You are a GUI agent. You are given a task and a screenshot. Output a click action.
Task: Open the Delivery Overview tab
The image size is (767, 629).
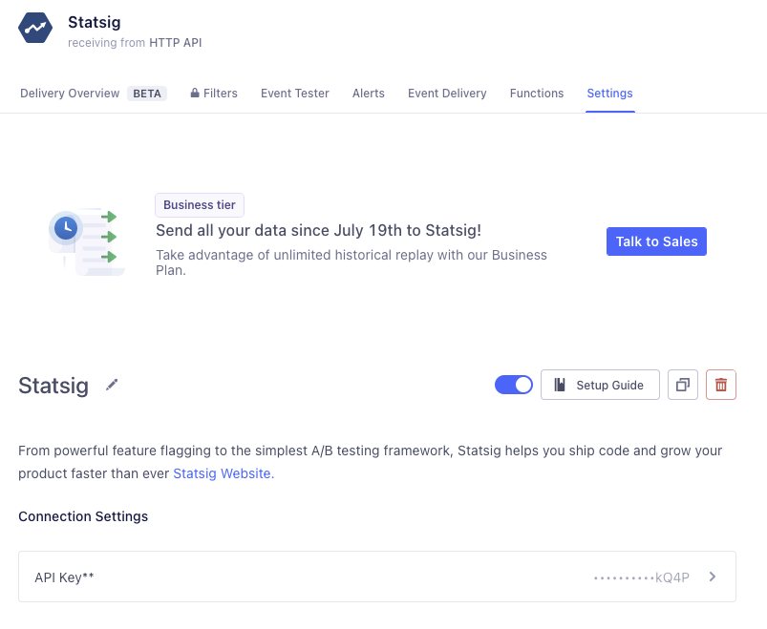(70, 94)
